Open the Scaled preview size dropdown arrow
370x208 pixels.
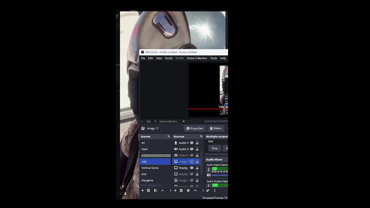click(184, 121)
